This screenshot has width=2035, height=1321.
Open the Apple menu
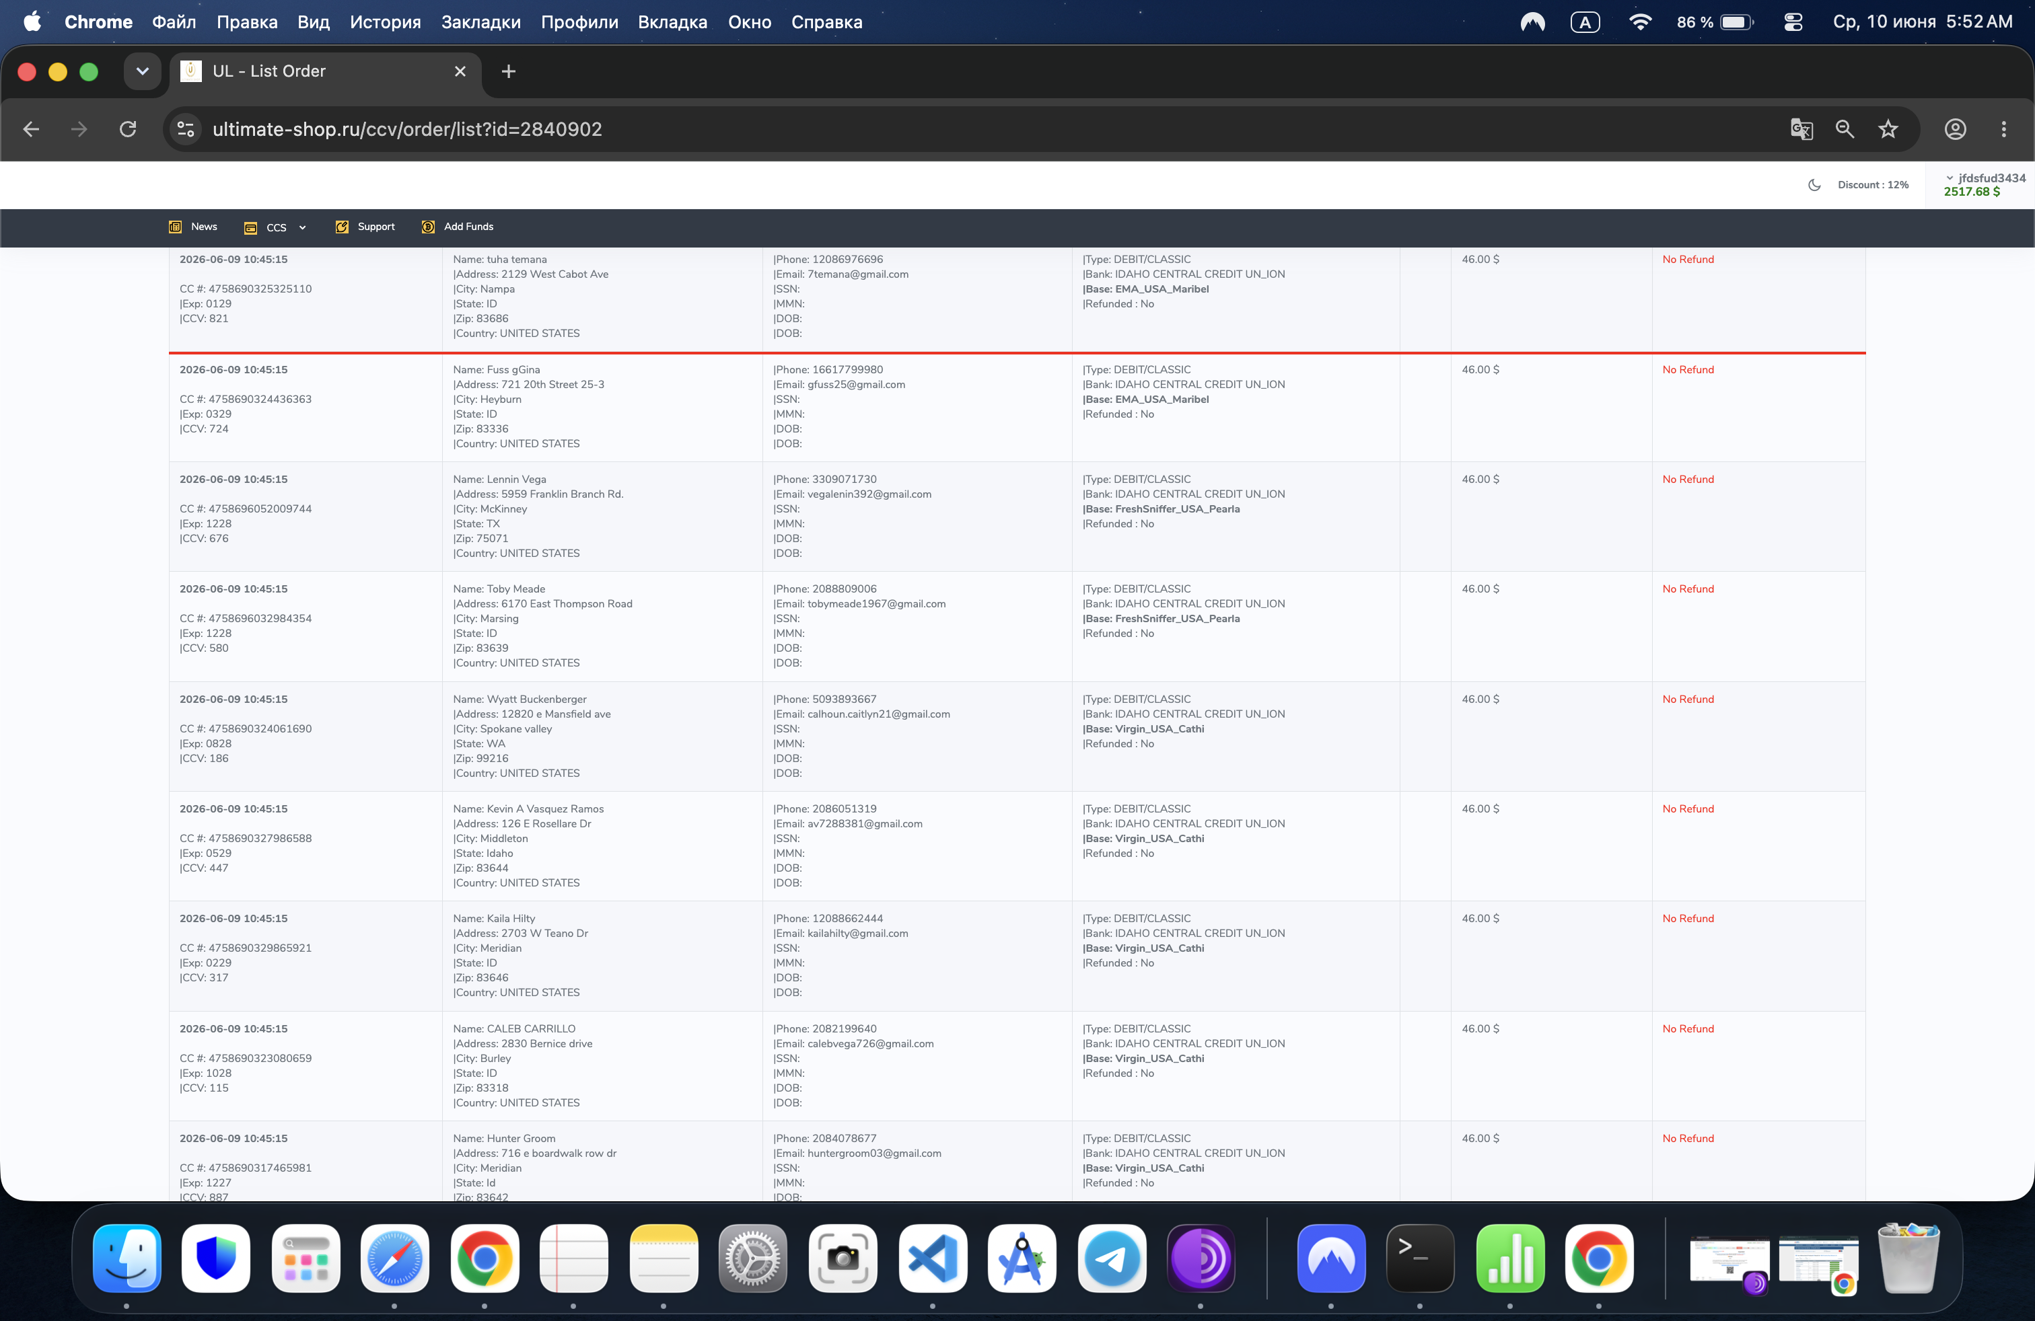[x=32, y=22]
